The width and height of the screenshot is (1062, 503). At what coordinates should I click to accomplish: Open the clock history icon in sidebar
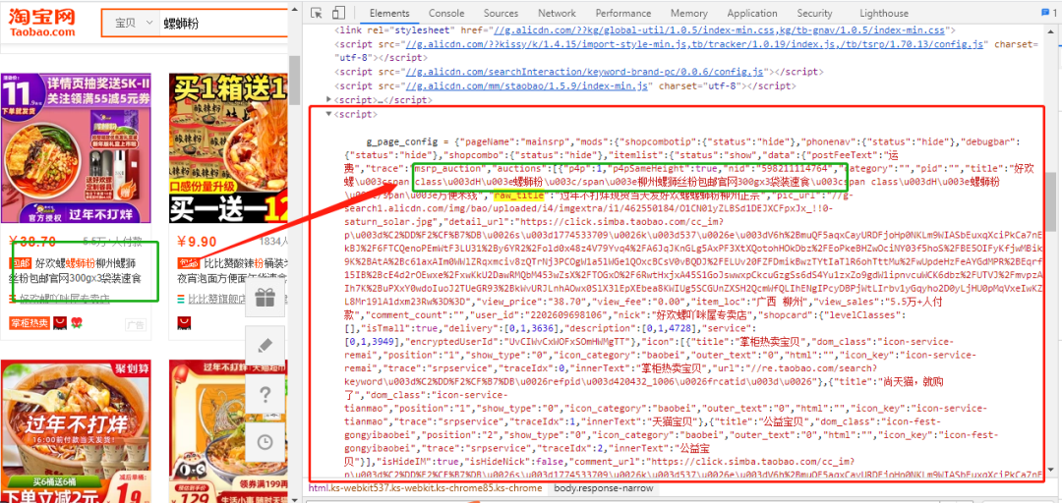click(x=265, y=441)
